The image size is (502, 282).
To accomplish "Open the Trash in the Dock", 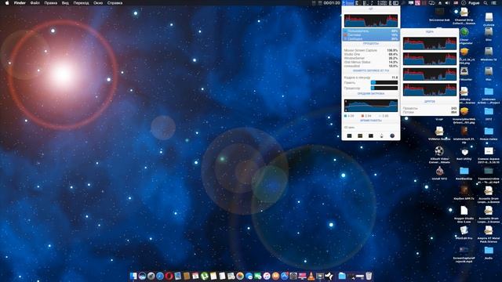I will pos(369,276).
